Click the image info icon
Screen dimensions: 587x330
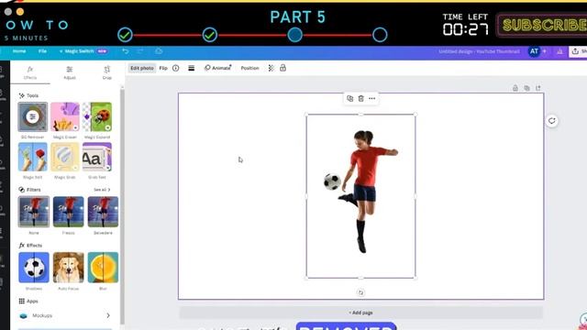[x=175, y=68]
